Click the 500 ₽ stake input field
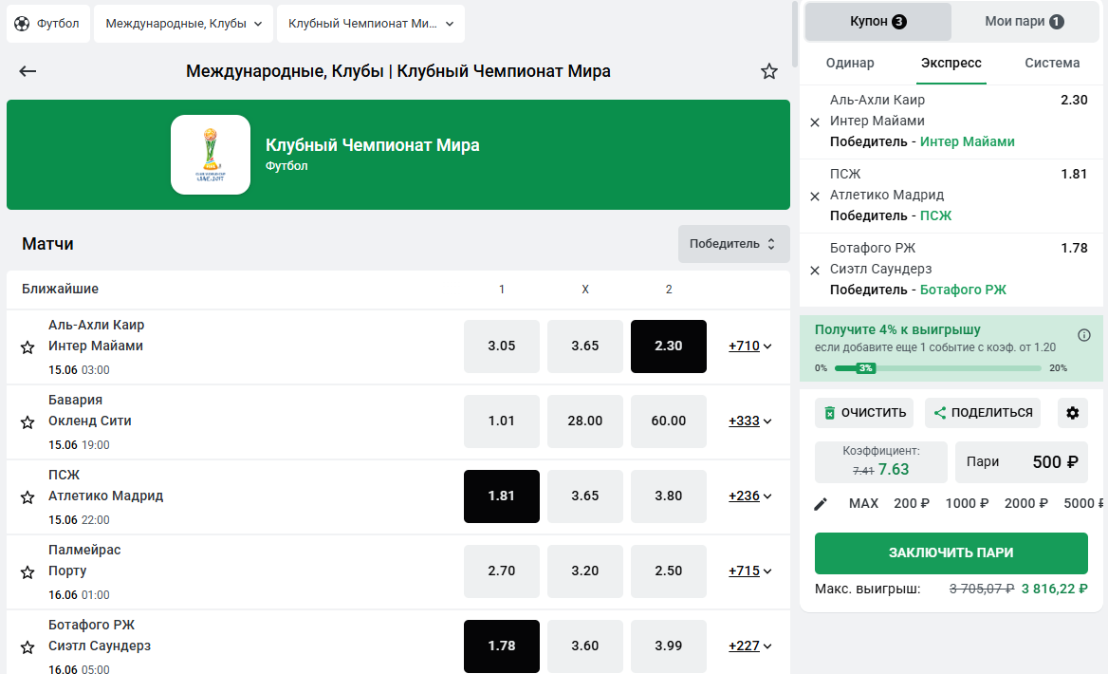Screen dimensions: 1108x674 pos(1022,461)
